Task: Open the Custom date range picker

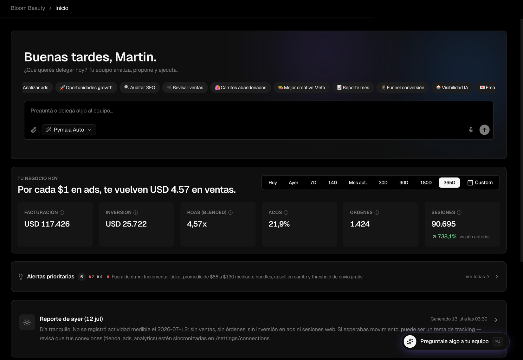Action: pyautogui.click(x=480, y=183)
